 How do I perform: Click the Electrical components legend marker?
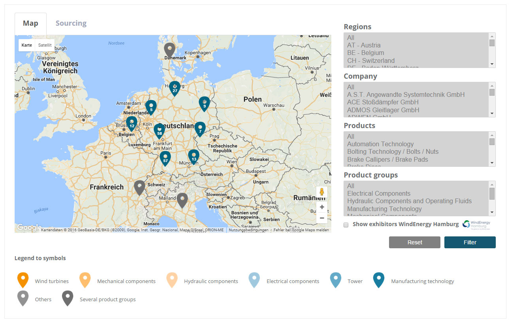pos(254,280)
